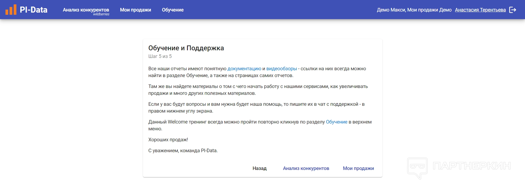This screenshot has width=525, height=194.
Task: Click the Мои продажи button in the card
Action: tap(358, 168)
